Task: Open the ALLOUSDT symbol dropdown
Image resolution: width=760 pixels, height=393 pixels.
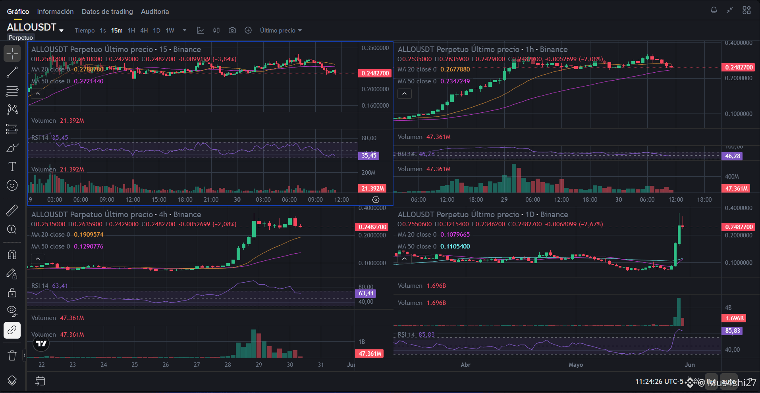Action: point(62,31)
